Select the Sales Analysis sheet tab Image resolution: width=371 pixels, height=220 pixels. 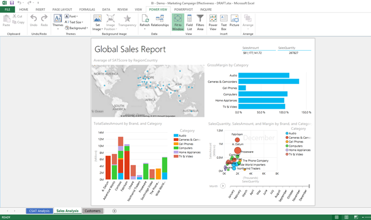(67, 211)
